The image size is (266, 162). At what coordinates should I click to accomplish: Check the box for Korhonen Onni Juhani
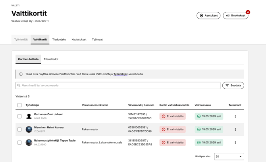point(19,116)
